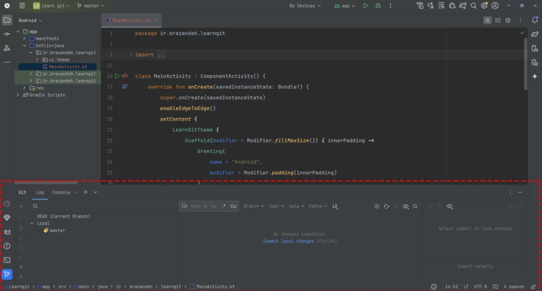Open the Resource Manager tool window
This screenshot has height=291, width=542.
7,48
